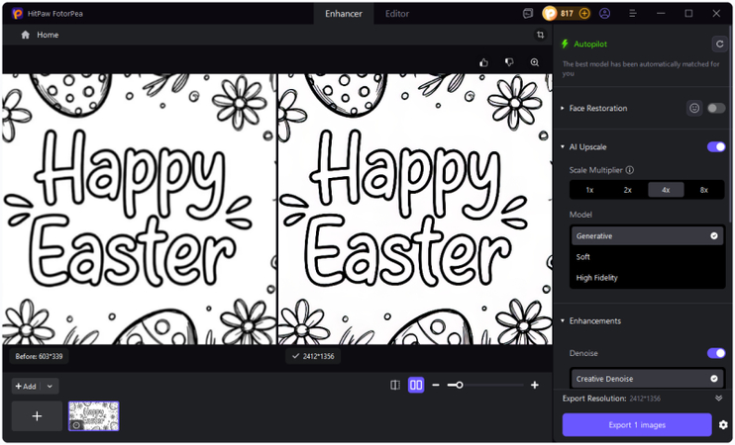
Task: Click the Home icon
Action: coord(26,35)
